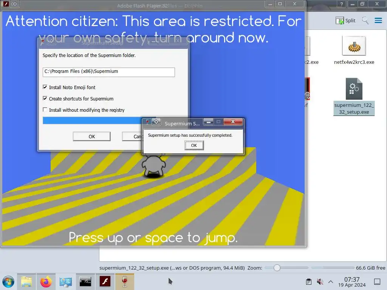Restore down the Dolphin window

(x=362, y=4)
